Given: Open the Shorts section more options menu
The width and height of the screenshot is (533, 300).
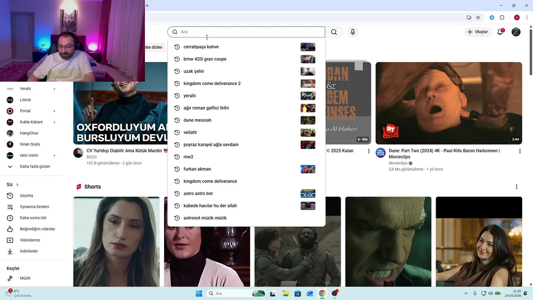Looking at the screenshot, I should coord(516,187).
